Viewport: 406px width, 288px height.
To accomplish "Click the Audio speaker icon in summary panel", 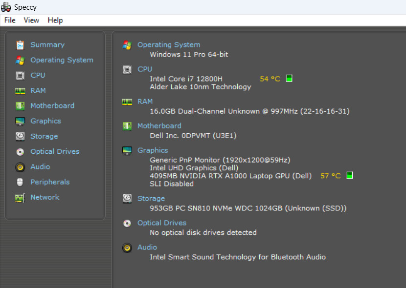I will [127, 247].
